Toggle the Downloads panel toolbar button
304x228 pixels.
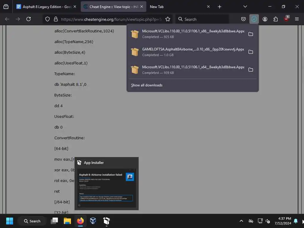(x=254, y=19)
